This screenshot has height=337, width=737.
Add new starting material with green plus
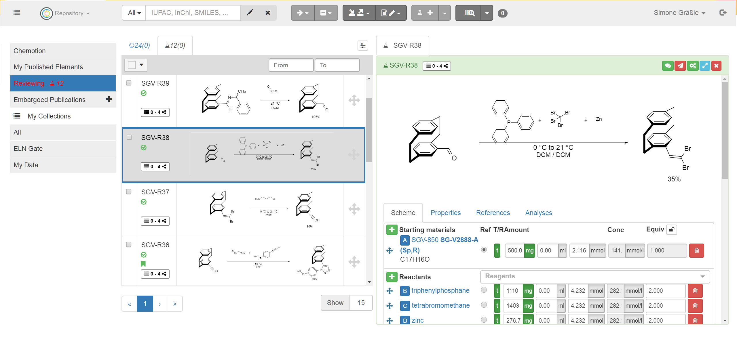tap(392, 230)
